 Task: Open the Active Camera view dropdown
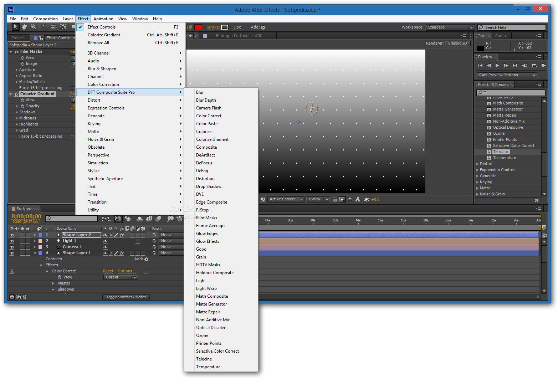[x=286, y=200]
